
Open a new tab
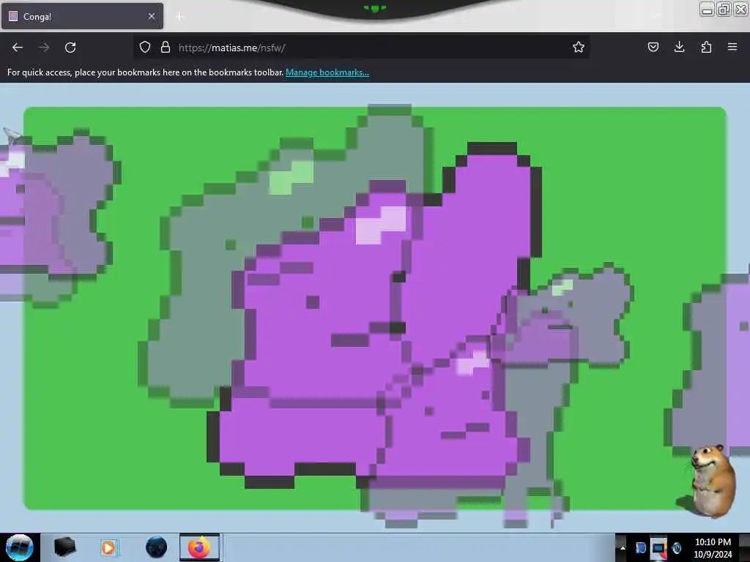pyautogui.click(x=179, y=16)
